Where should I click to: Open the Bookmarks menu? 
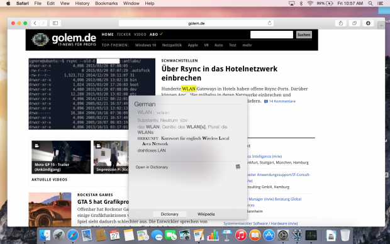coord(106,3)
